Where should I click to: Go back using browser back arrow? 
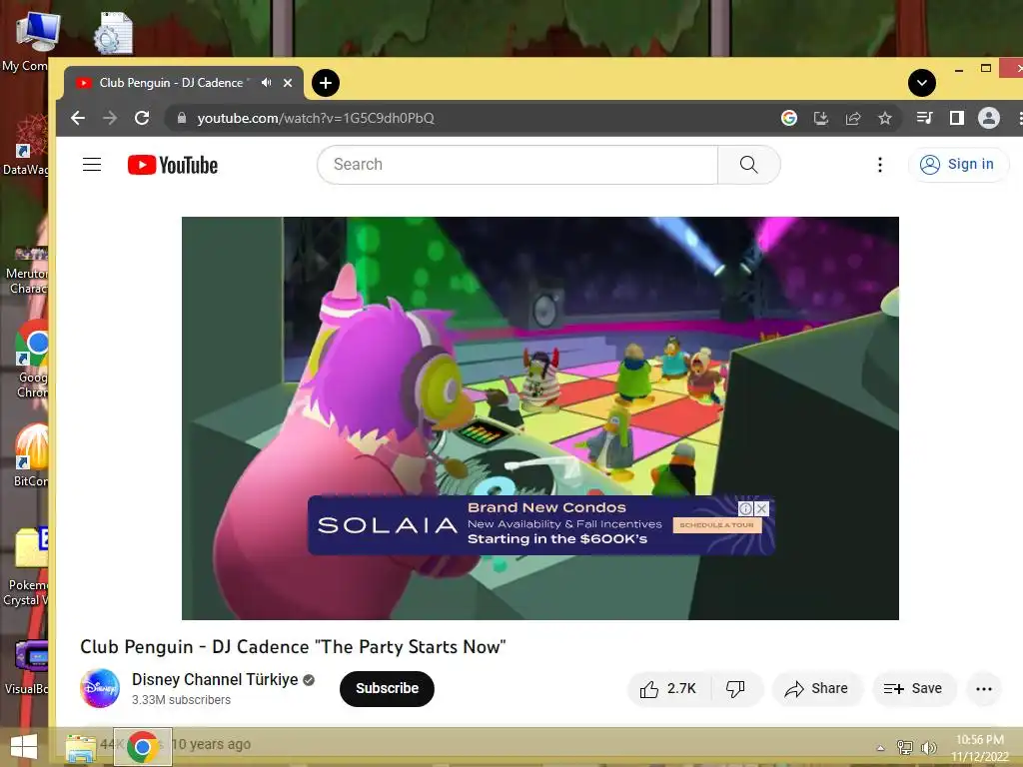(78, 118)
